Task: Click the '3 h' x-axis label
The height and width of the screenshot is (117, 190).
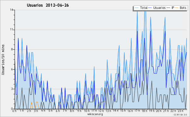Action: (36, 111)
